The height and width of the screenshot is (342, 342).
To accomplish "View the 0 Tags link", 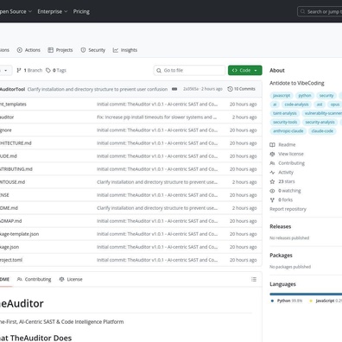I will 56,70.
